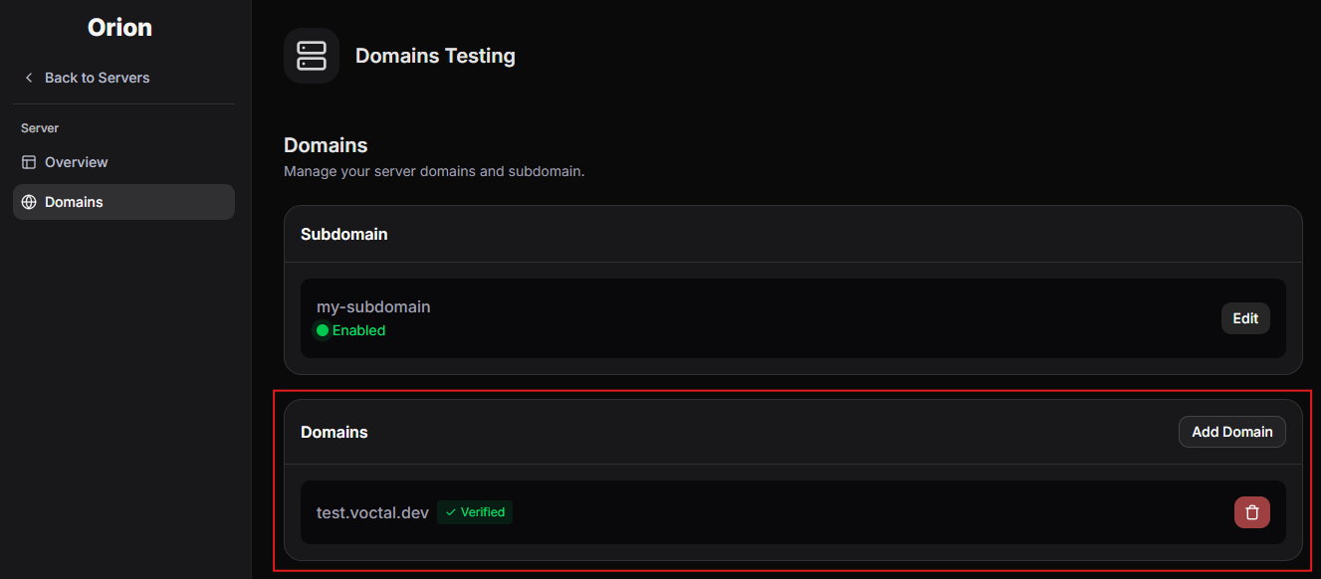
Task: Click the checkmark in the Verified badge
Action: coord(451,512)
